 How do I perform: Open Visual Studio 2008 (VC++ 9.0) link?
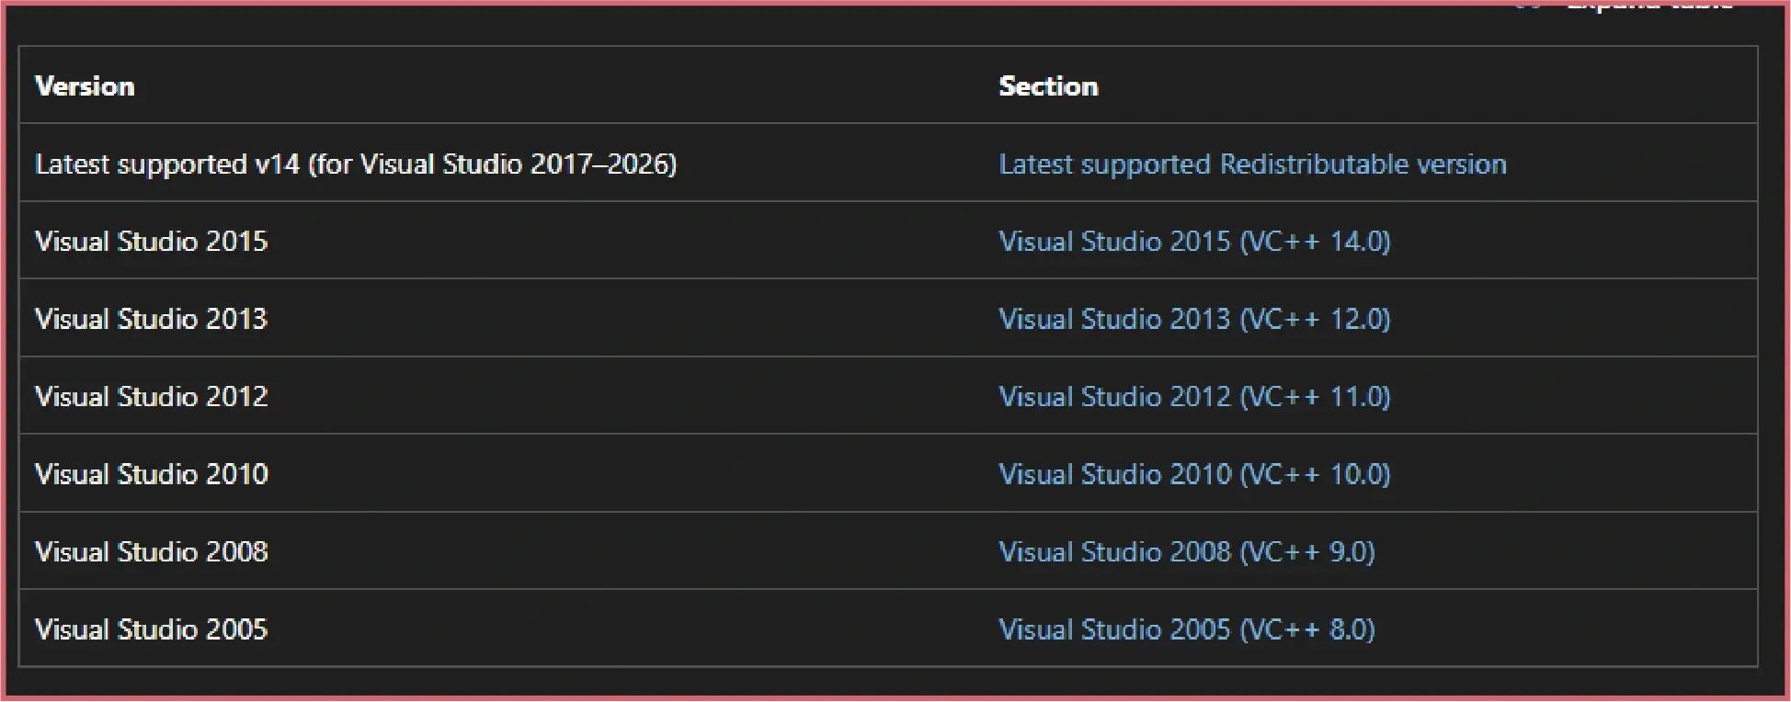pos(1187,551)
